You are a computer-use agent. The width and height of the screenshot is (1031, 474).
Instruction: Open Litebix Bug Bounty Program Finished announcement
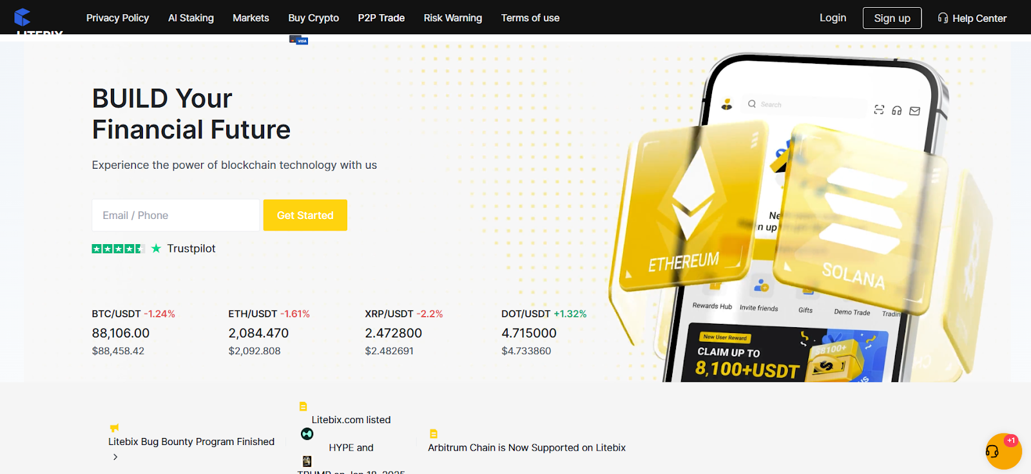click(x=191, y=442)
